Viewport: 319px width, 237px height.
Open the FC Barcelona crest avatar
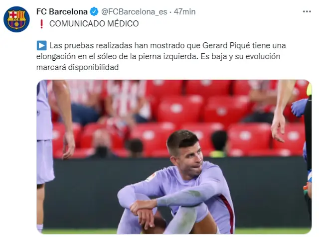point(16,19)
